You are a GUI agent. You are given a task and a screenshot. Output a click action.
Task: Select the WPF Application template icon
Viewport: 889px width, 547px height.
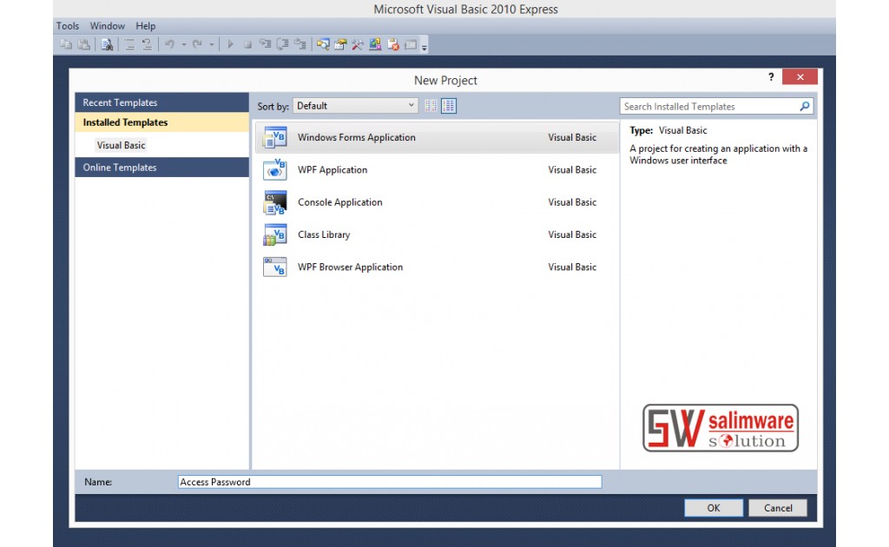pos(274,170)
